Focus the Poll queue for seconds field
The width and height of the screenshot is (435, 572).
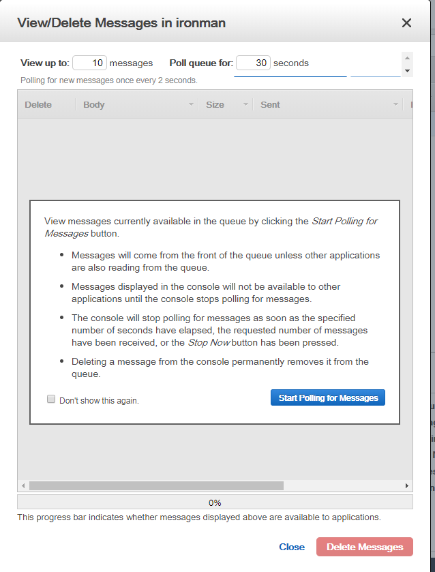coord(253,63)
